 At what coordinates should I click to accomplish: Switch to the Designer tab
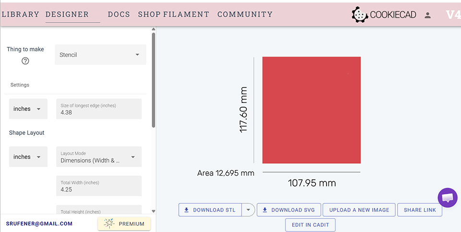coord(67,14)
